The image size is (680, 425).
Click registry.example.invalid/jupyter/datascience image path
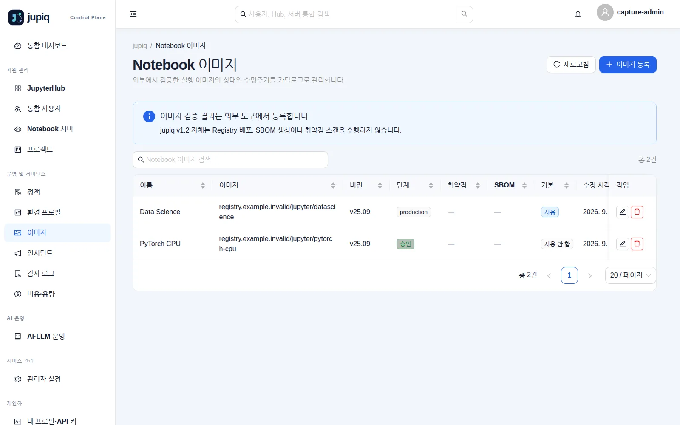277,212
